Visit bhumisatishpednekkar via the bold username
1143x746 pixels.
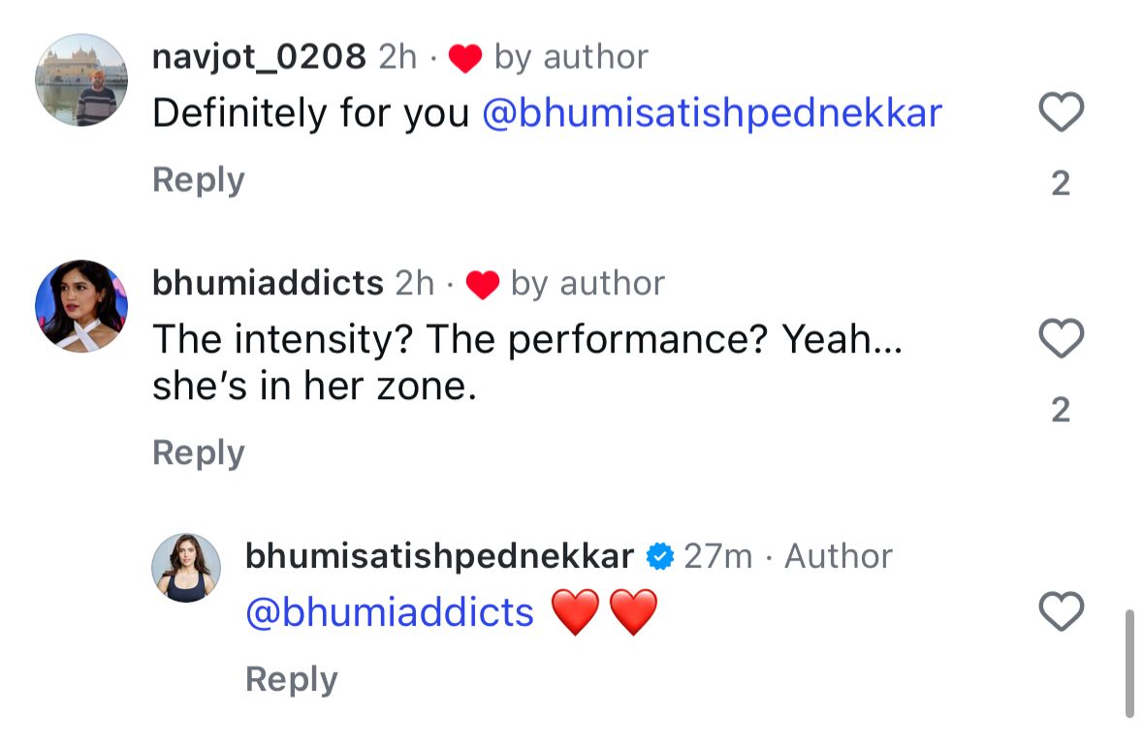pyautogui.click(x=439, y=556)
